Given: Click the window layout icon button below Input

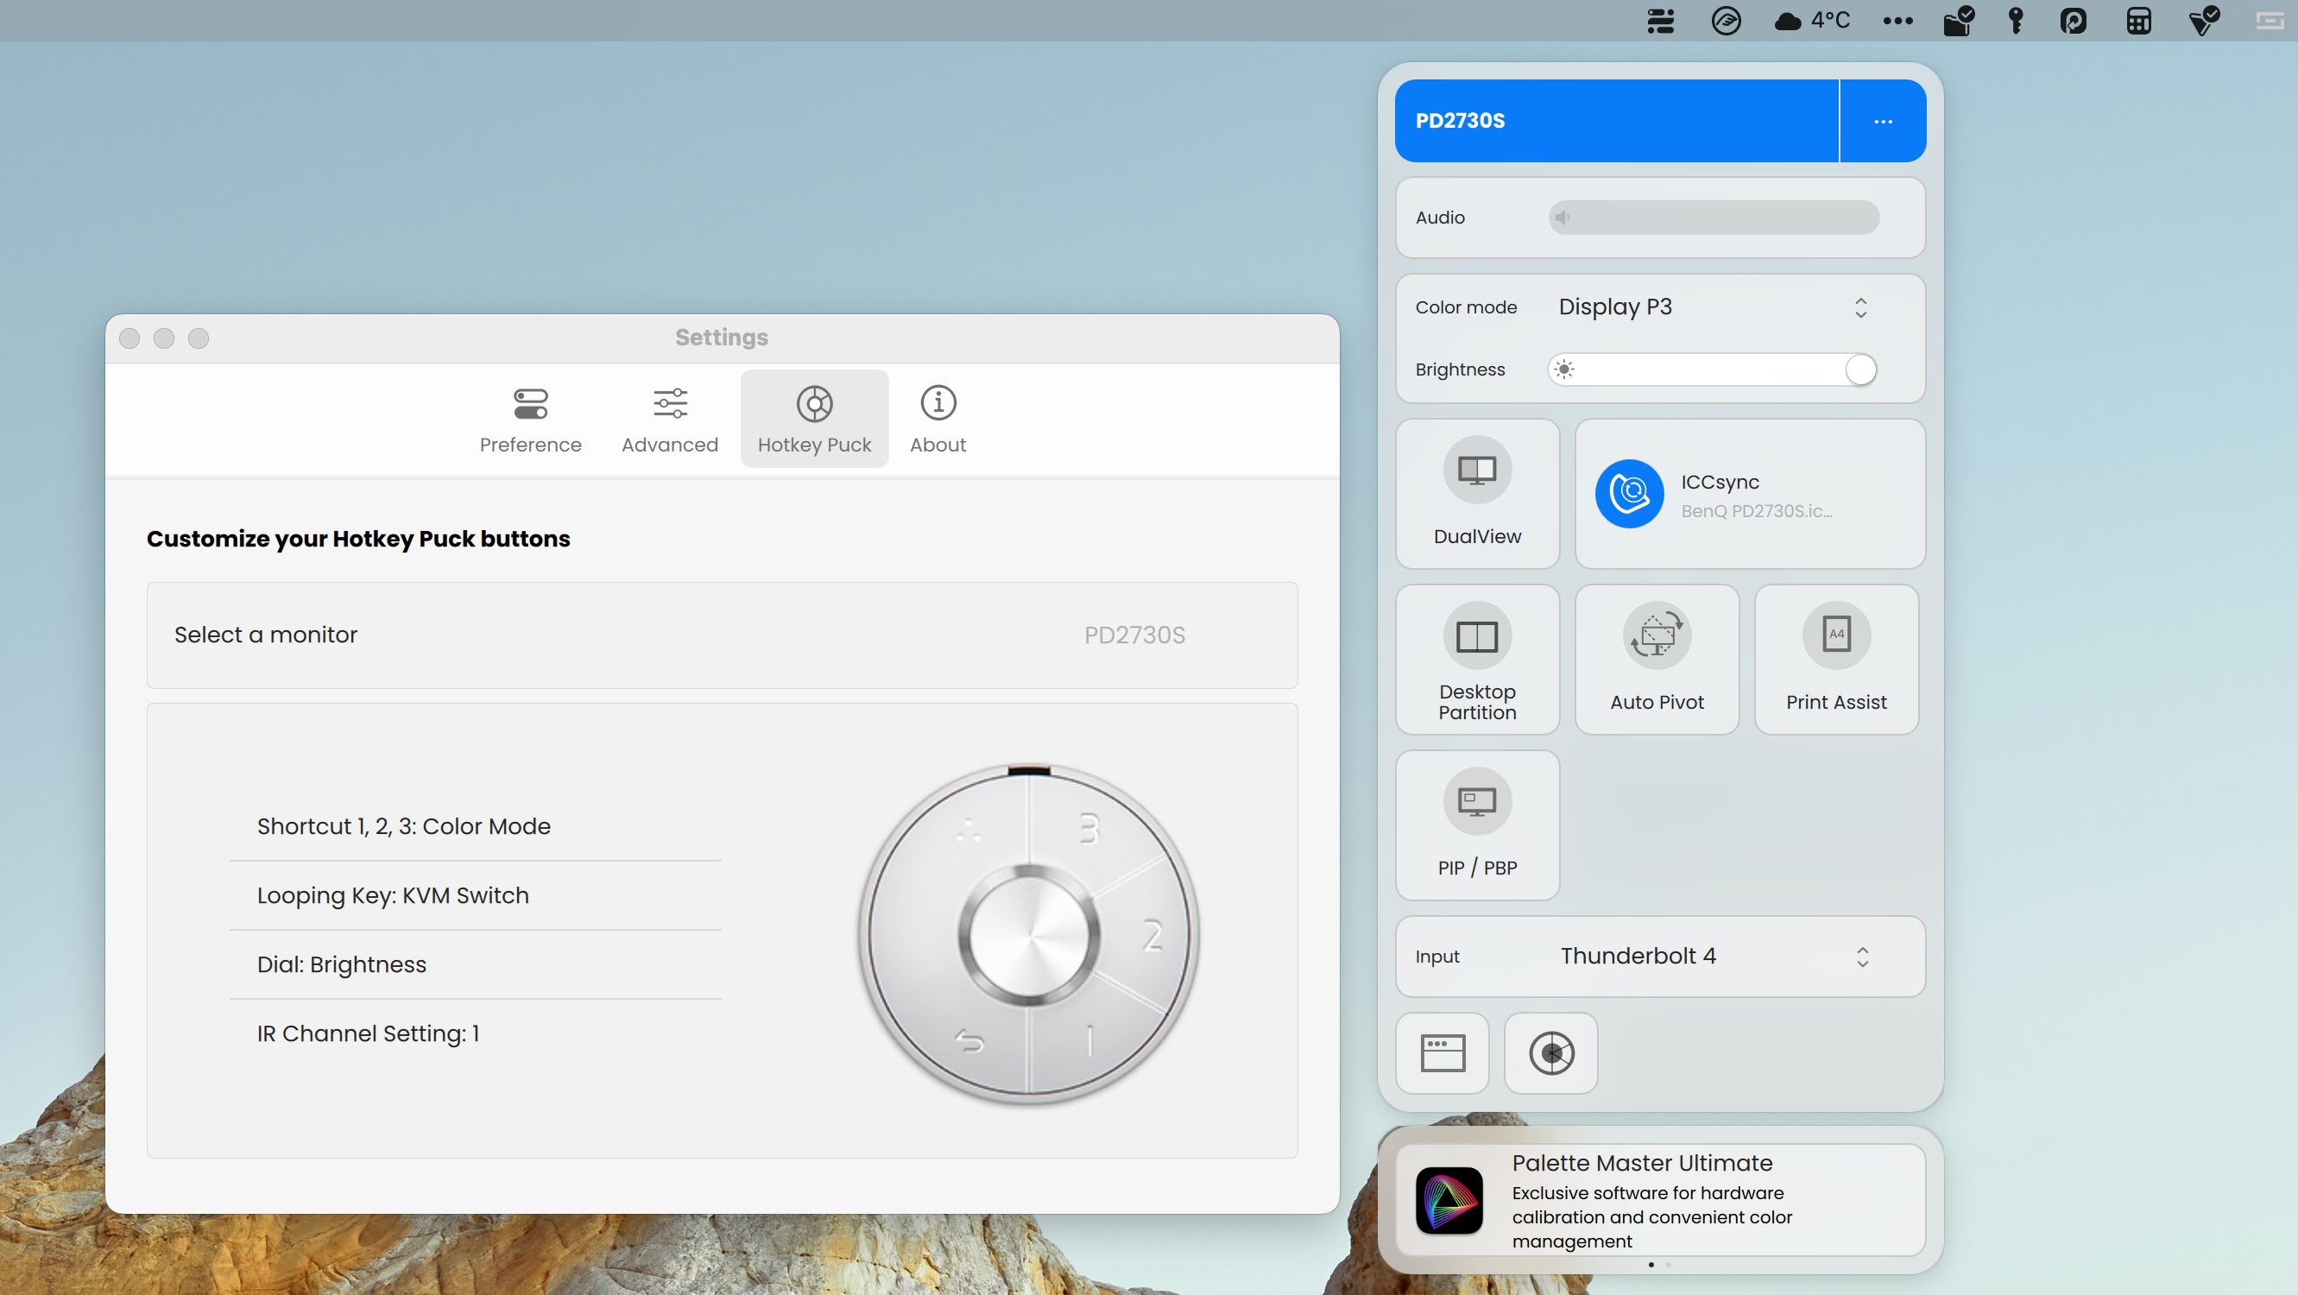Looking at the screenshot, I should (1443, 1053).
